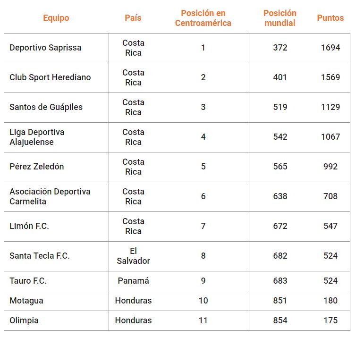356x337 pixels.
Task: Select the Posición en Centroamérica header
Action: click(203, 18)
